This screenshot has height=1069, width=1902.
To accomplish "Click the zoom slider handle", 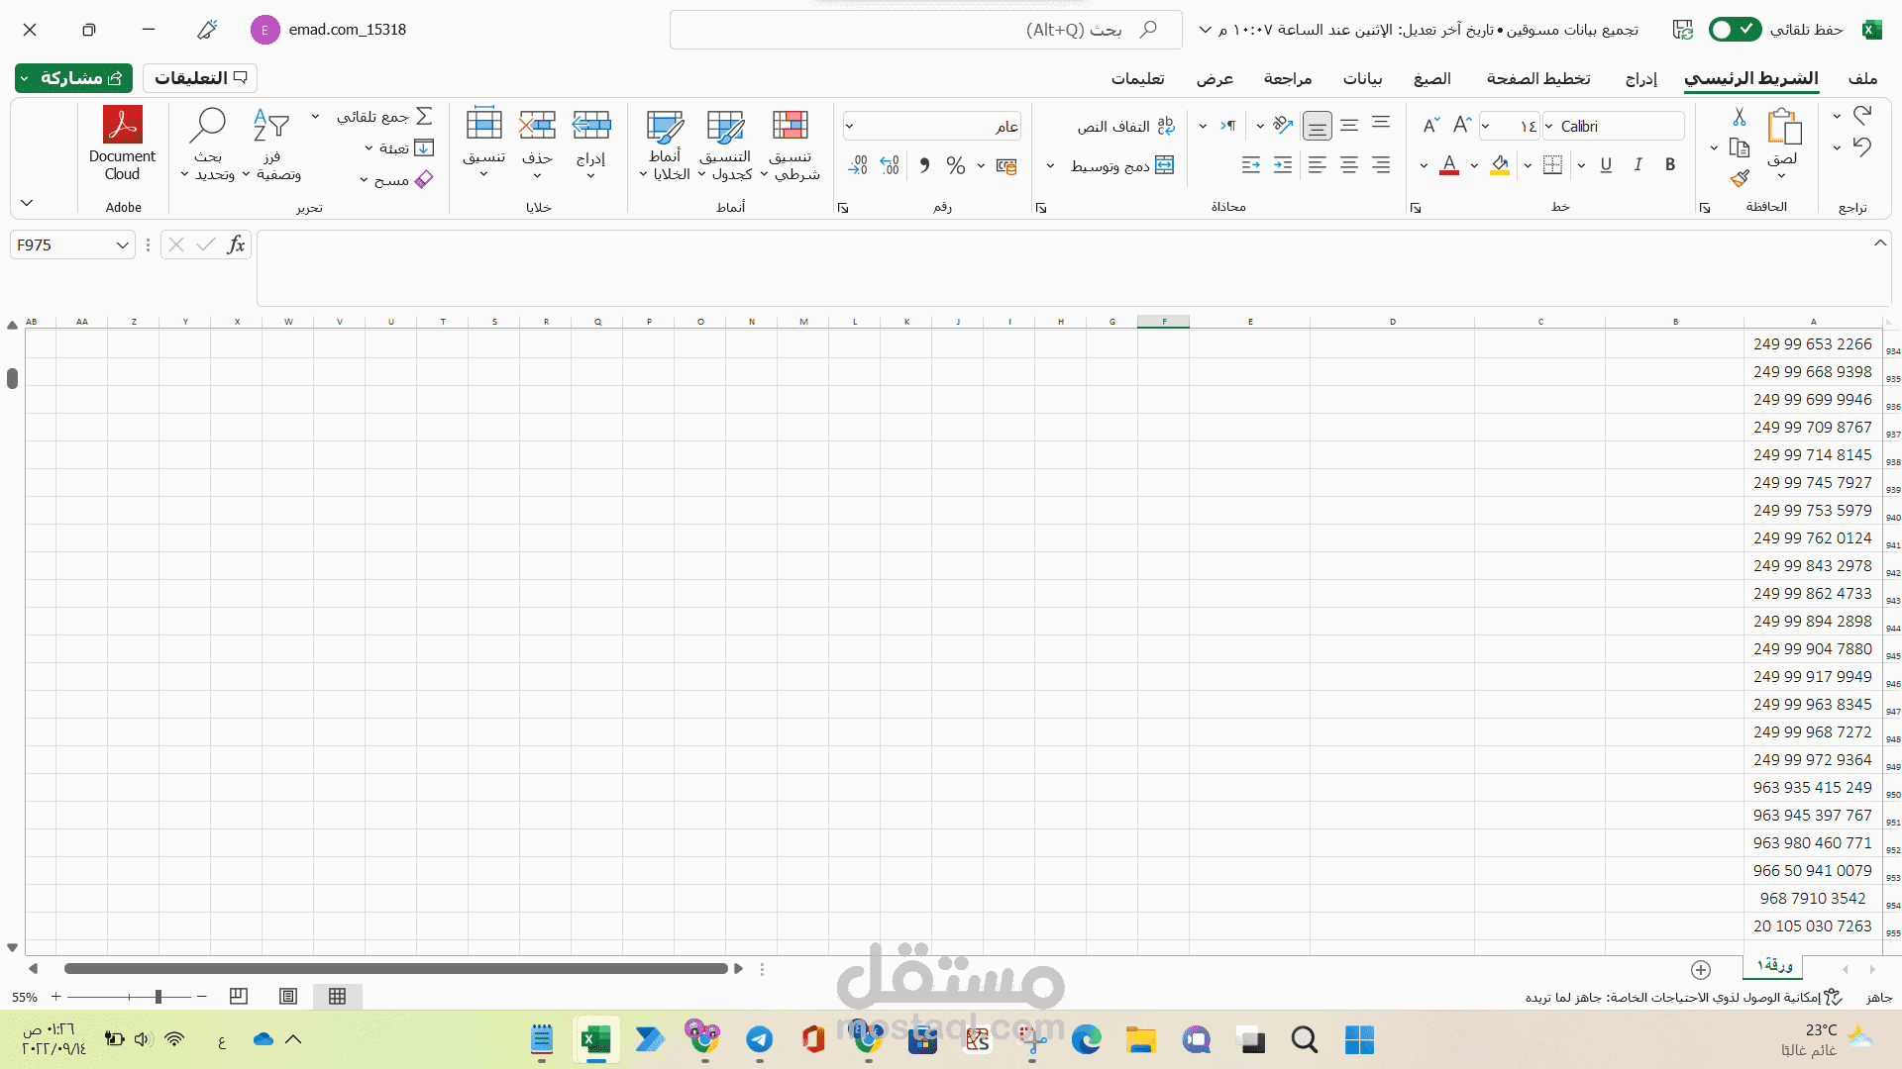I will click(158, 997).
